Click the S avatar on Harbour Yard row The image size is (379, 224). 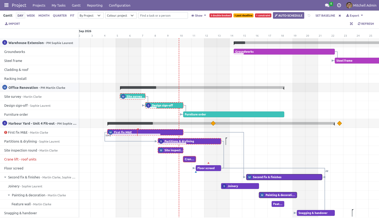[x=5, y=123]
